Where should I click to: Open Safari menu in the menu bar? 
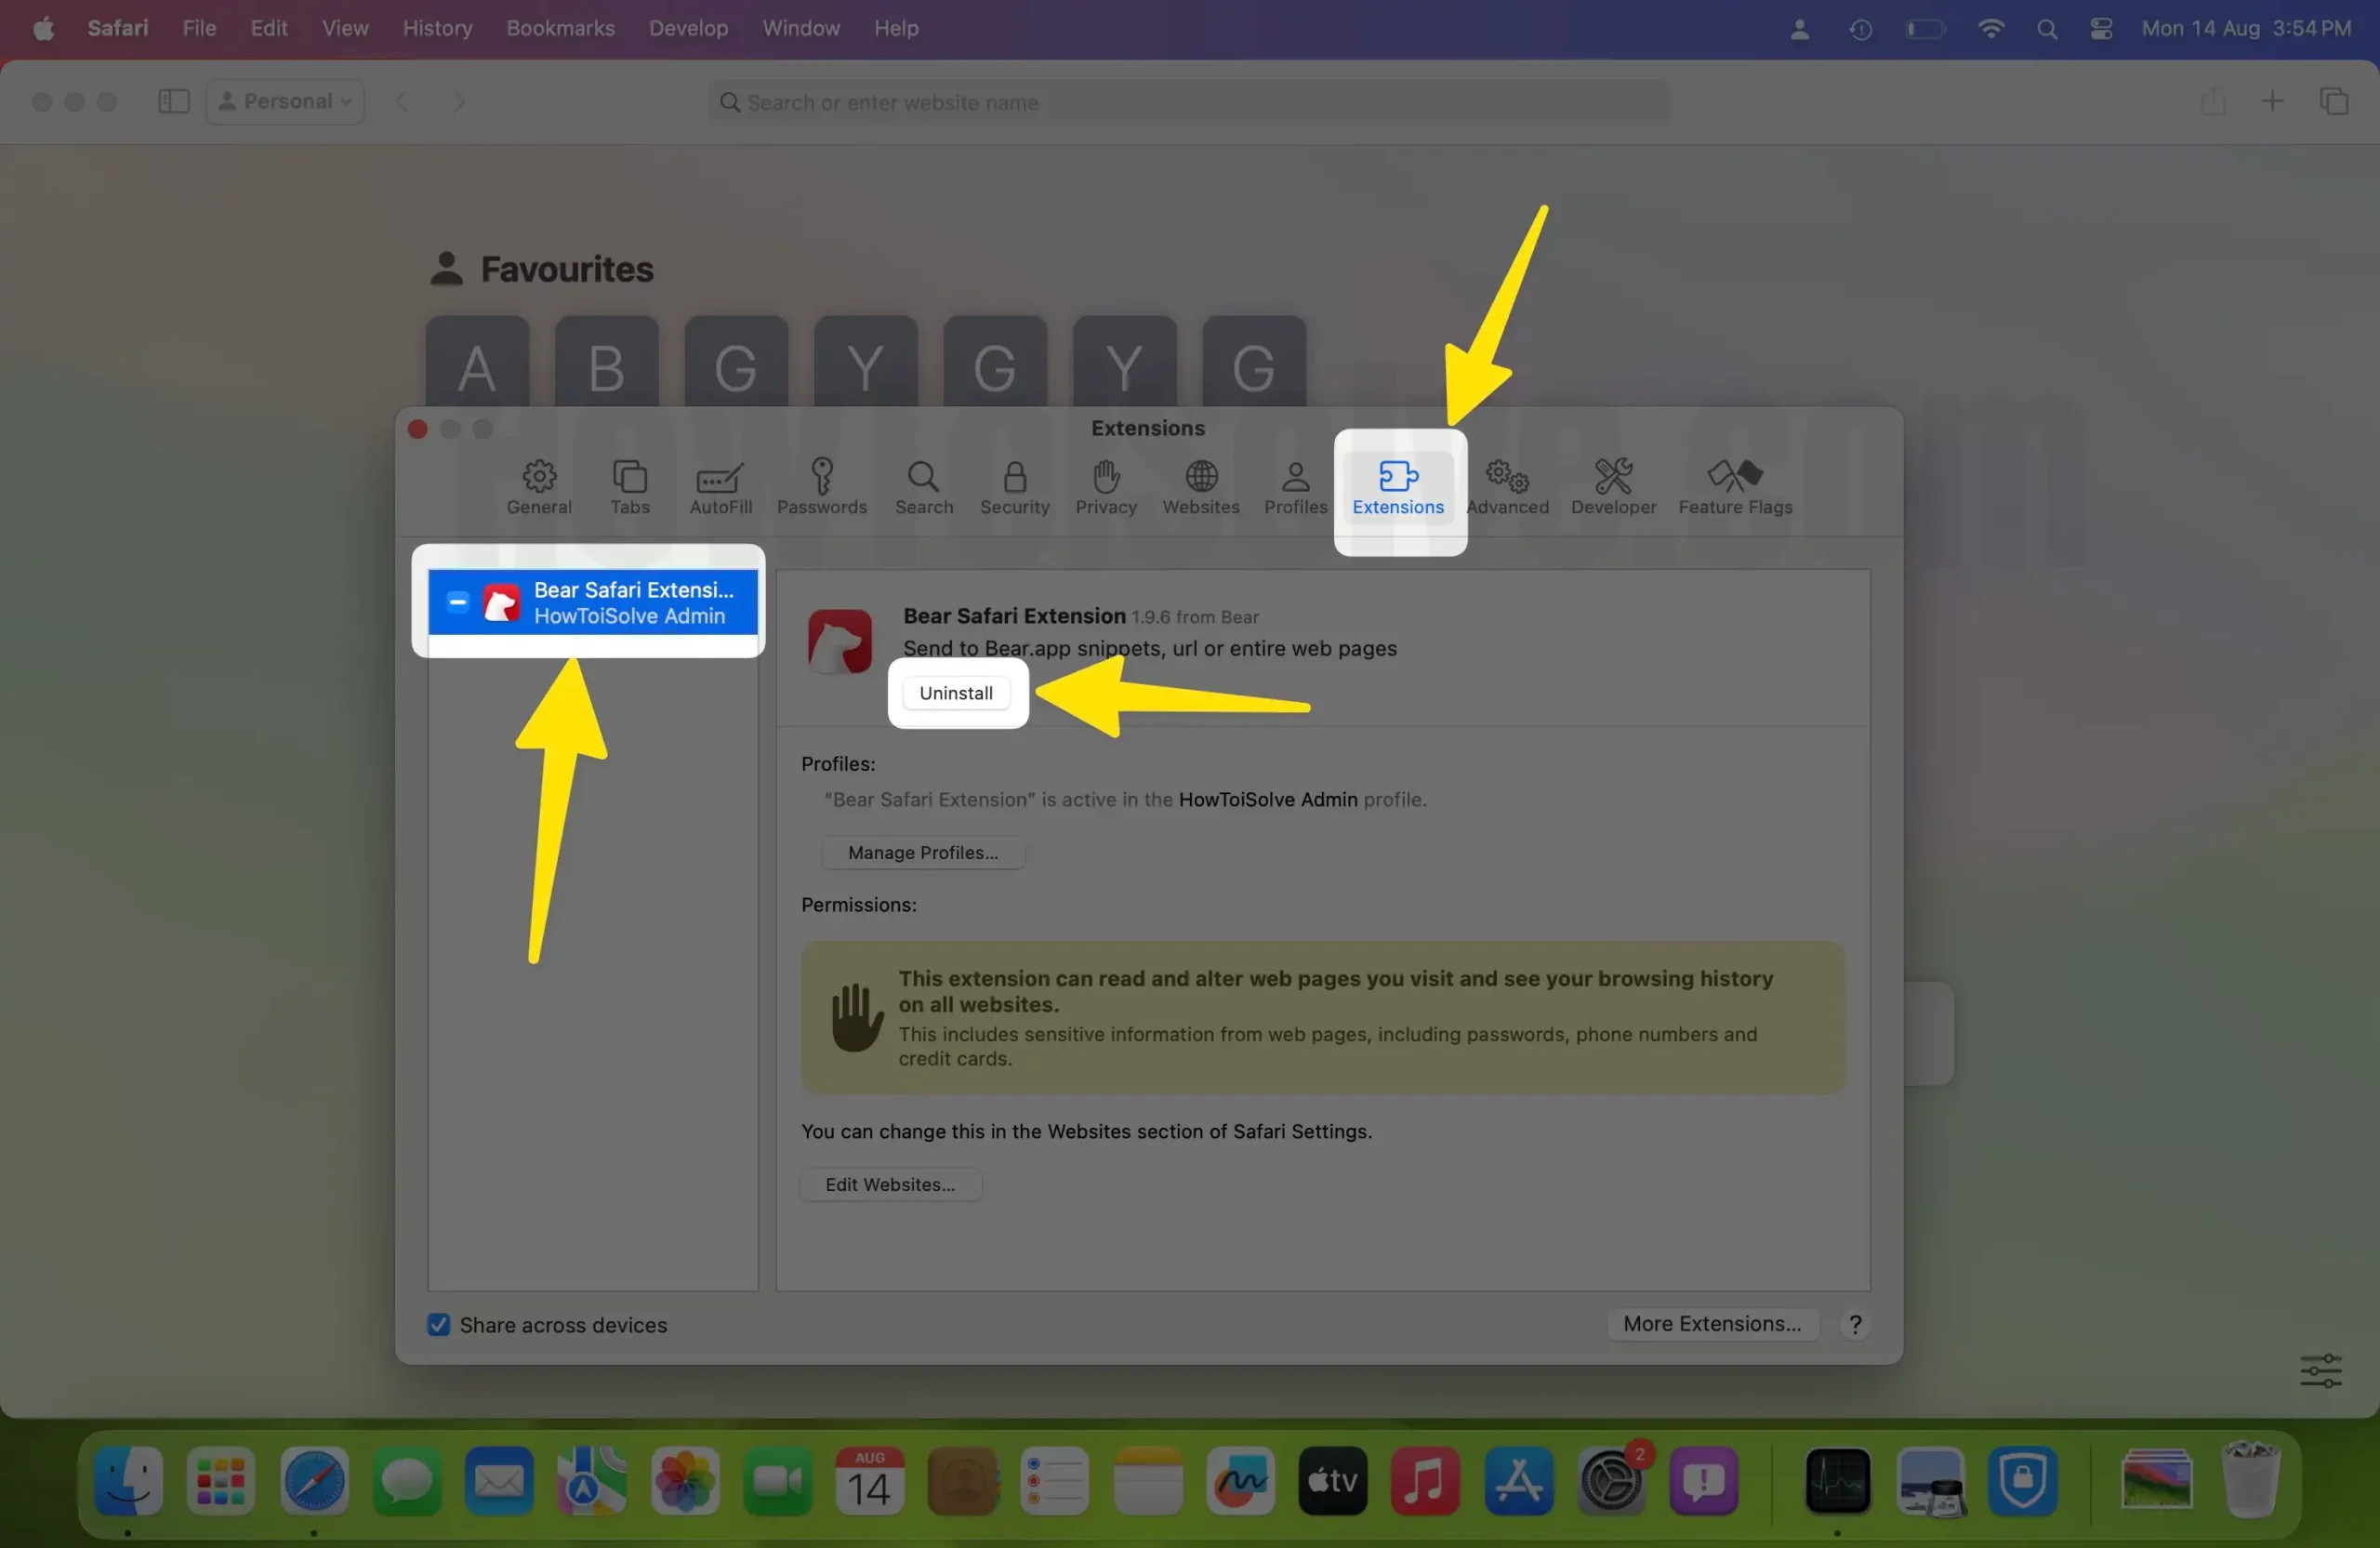pos(116,28)
